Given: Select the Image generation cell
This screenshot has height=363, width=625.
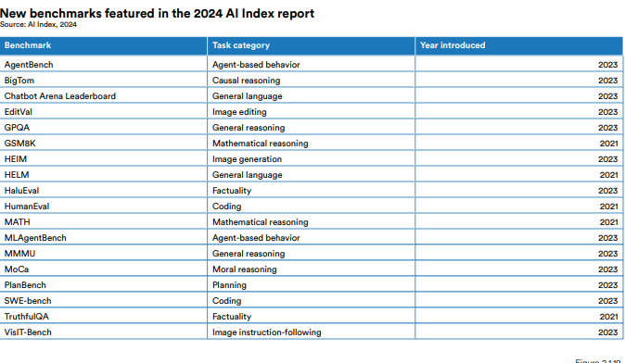Looking at the screenshot, I should tap(311, 159).
